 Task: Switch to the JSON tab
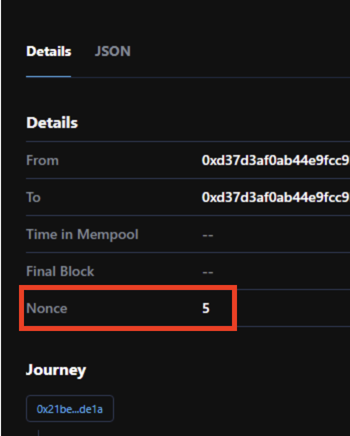pos(112,50)
